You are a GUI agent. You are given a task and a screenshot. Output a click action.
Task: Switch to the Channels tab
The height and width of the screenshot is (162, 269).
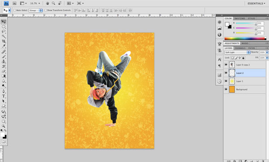[240, 48]
